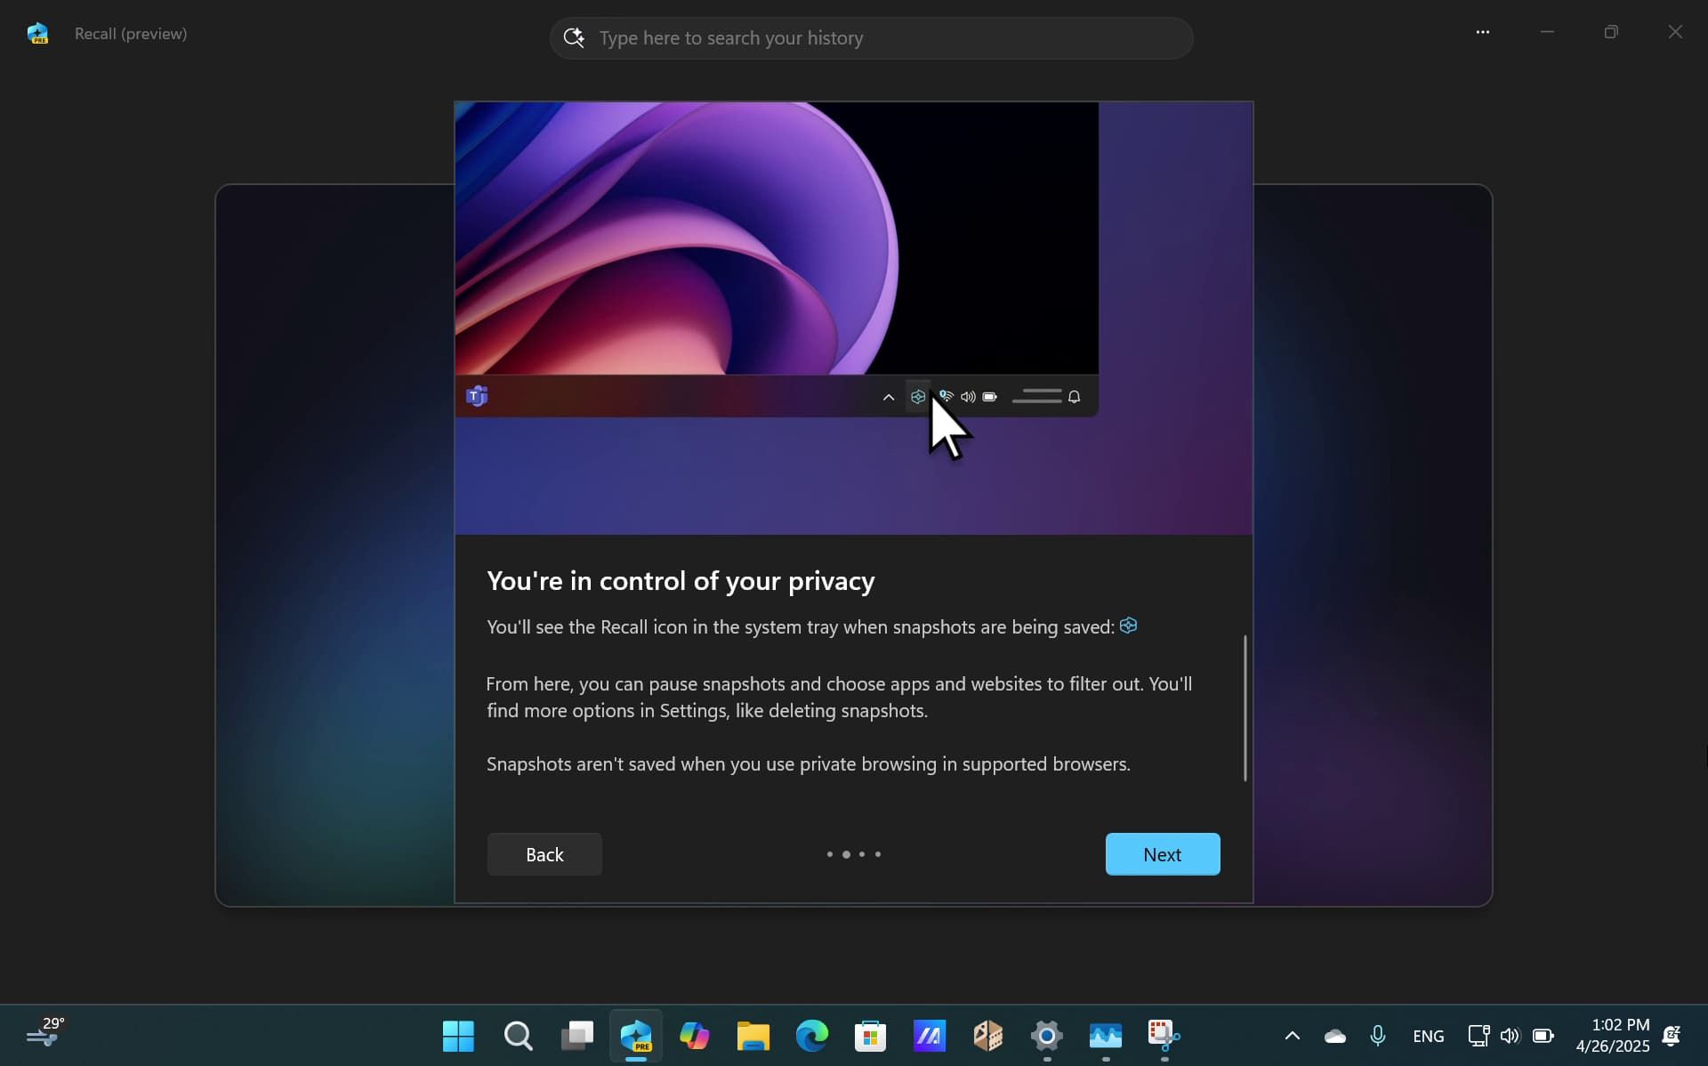
Task: Switch input language via ENG indicator
Action: pos(1428,1036)
